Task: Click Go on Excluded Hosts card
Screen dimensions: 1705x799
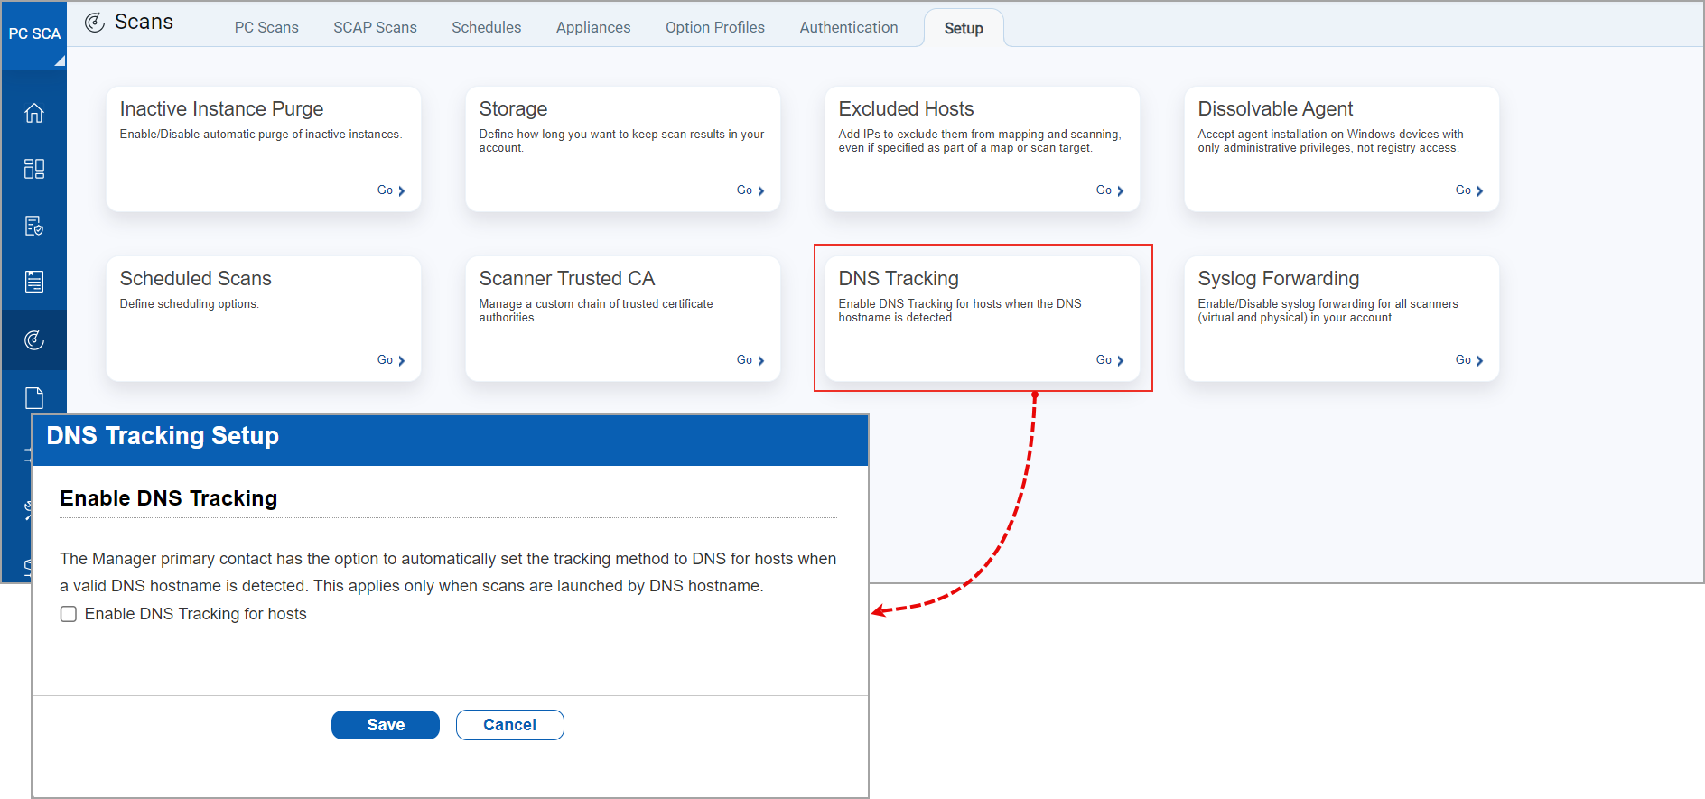Action: click(1110, 190)
